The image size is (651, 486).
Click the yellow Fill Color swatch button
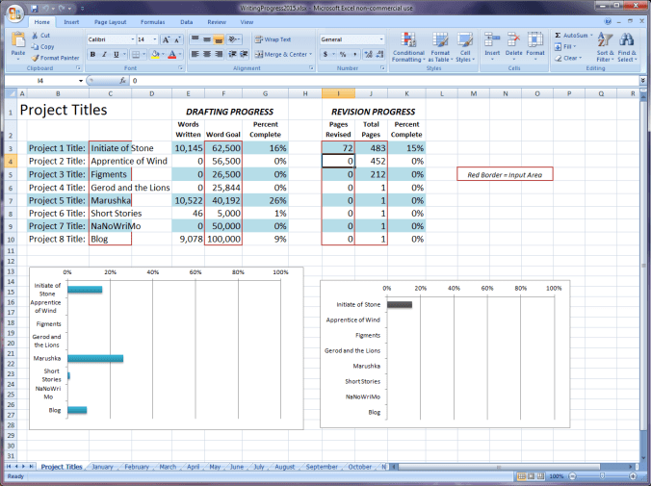(x=156, y=55)
